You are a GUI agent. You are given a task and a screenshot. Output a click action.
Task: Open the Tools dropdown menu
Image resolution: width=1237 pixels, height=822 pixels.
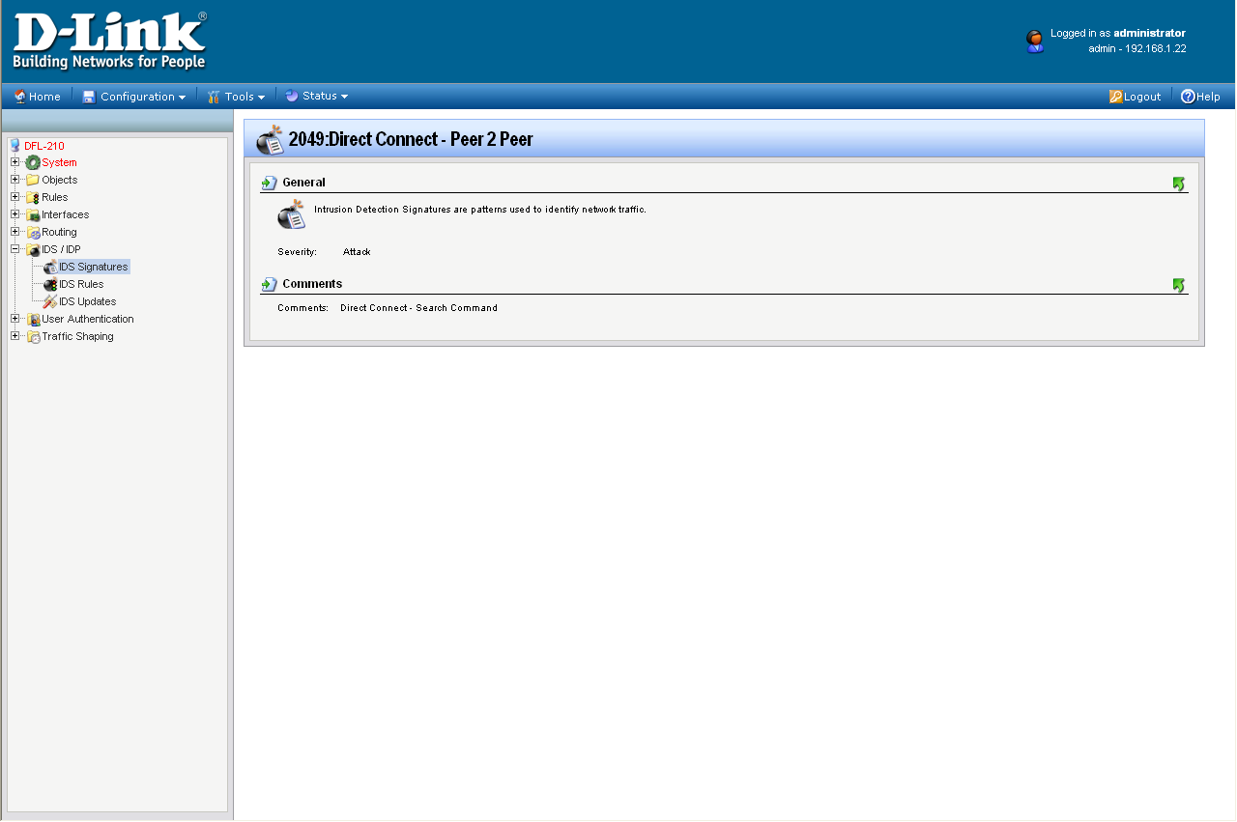point(236,97)
